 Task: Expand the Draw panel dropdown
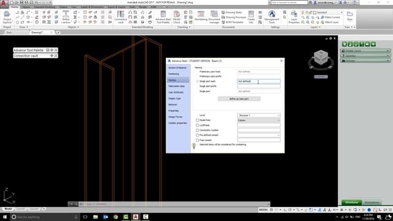click(x=24, y=27)
